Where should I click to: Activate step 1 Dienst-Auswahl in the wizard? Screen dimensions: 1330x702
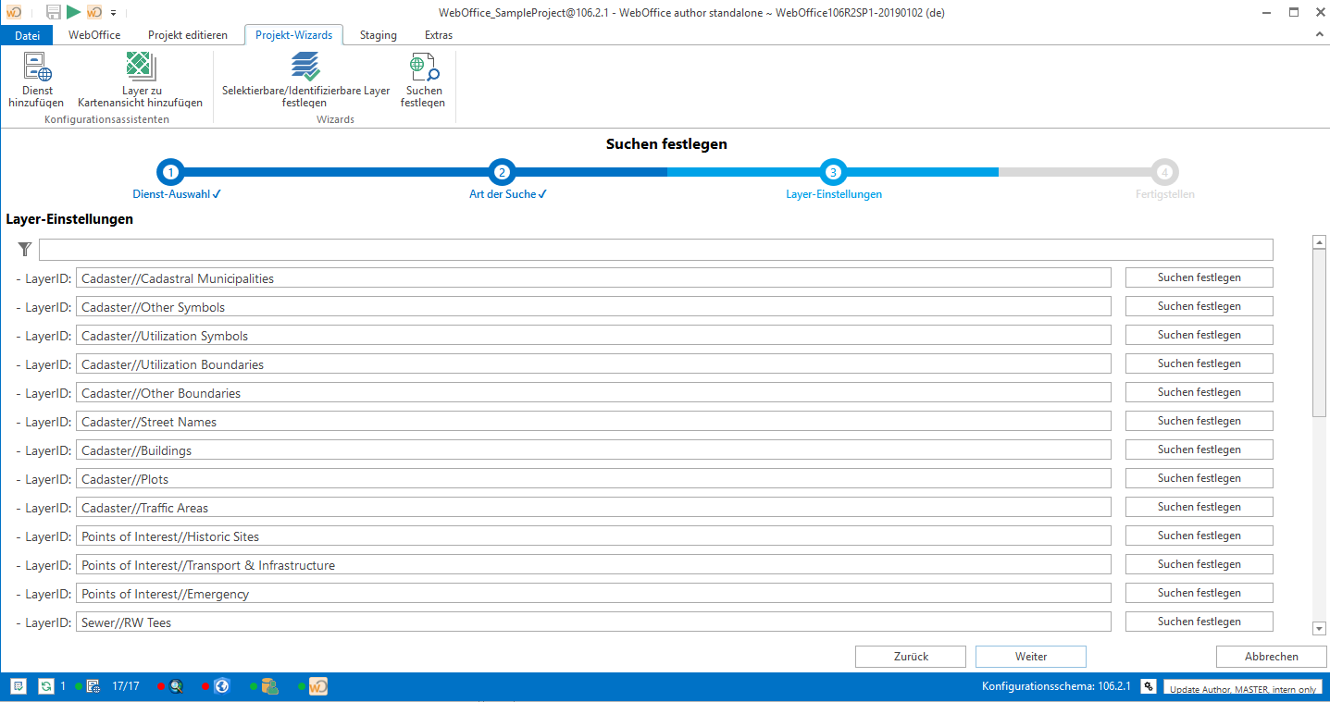coord(170,172)
